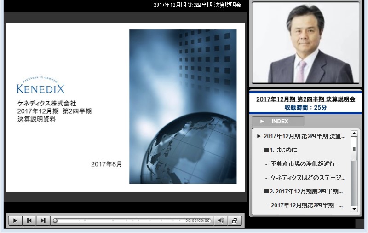The height and width of the screenshot is (233, 368).
Task: Jump to previous slide chapter
Action: click(29, 221)
